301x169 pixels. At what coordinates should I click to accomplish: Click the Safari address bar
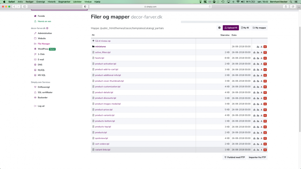pos(150,7)
